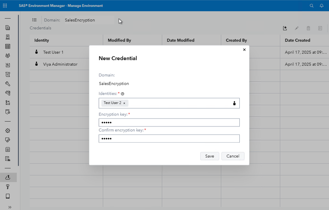The width and height of the screenshot is (329, 210).
Task: Open the scroll document icon in the sidebar
Action: click(x=8, y=74)
